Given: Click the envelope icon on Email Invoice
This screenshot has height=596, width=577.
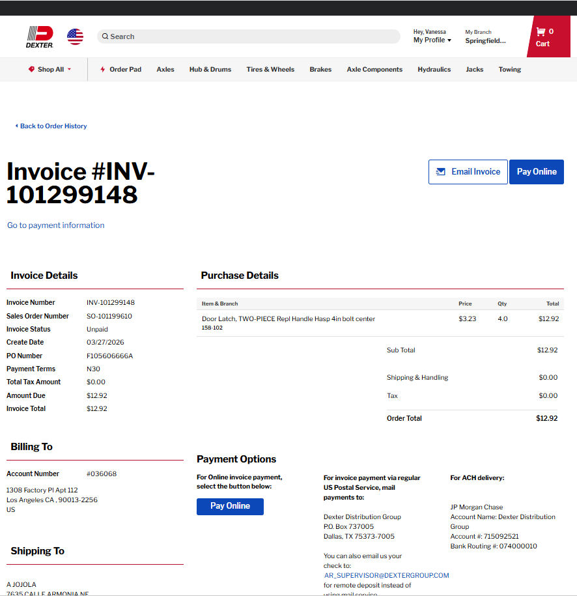Looking at the screenshot, I should (x=440, y=172).
